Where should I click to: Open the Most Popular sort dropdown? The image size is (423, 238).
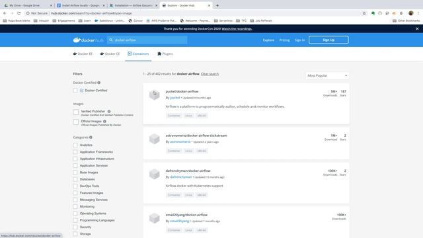tap(327, 75)
